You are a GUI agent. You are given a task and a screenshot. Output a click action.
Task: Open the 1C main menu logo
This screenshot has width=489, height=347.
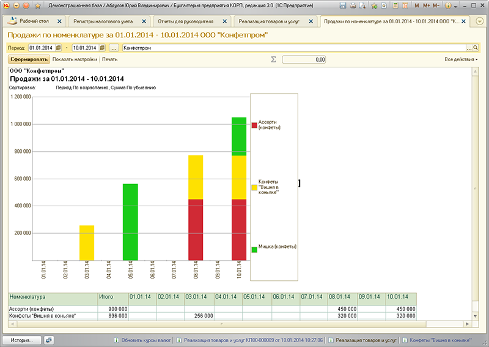click(6, 6)
